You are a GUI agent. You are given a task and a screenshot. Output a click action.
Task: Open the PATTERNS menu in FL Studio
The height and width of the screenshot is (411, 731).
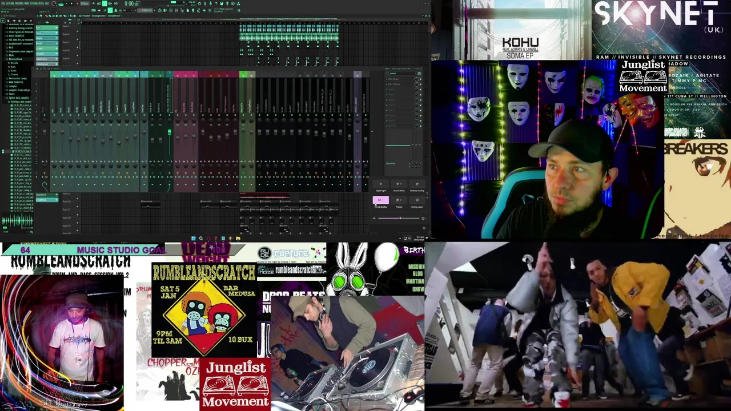click(x=19, y=3)
